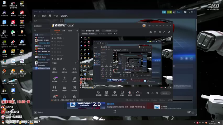The image size is (223, 125).
Task: Click the plus button to add scene
Action: tap(77, 31)
